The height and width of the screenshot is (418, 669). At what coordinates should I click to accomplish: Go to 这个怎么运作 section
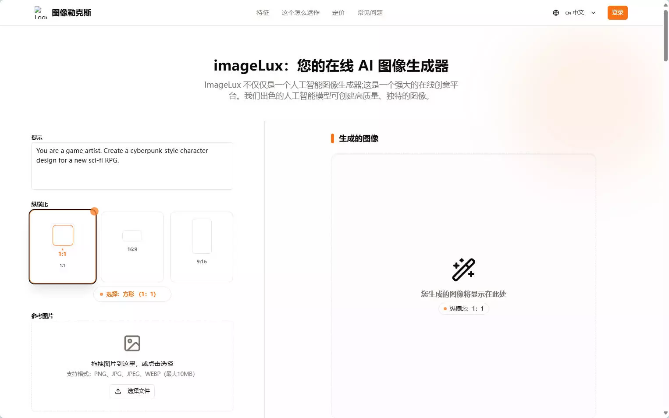coord(301,13)
